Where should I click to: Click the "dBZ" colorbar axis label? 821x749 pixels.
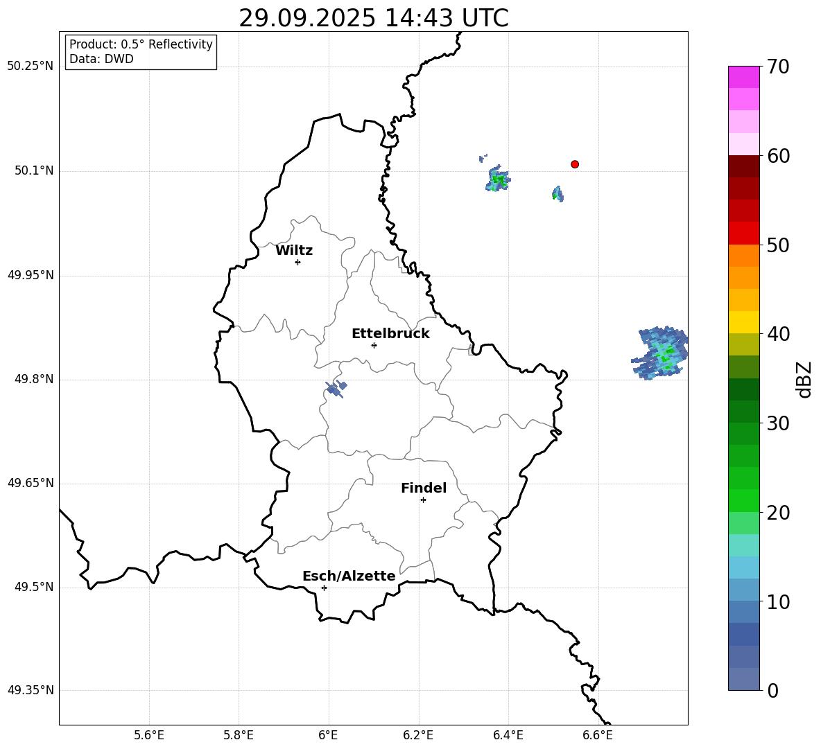pyautogui.click(x=804, y=379)
